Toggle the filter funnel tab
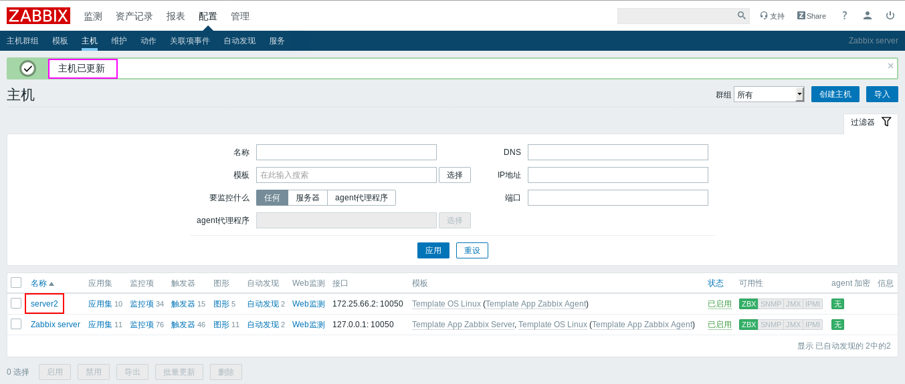 pyautogui.click(x=871, y=122)
